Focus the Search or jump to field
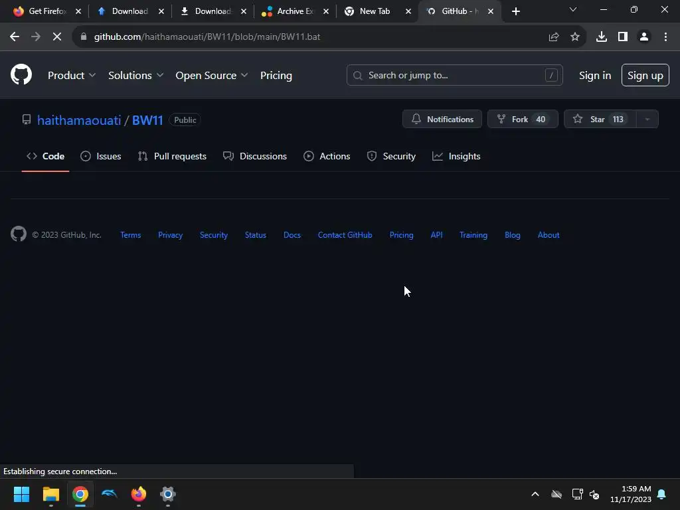Viewport: 680px width, 510px height. click(454, 75)
